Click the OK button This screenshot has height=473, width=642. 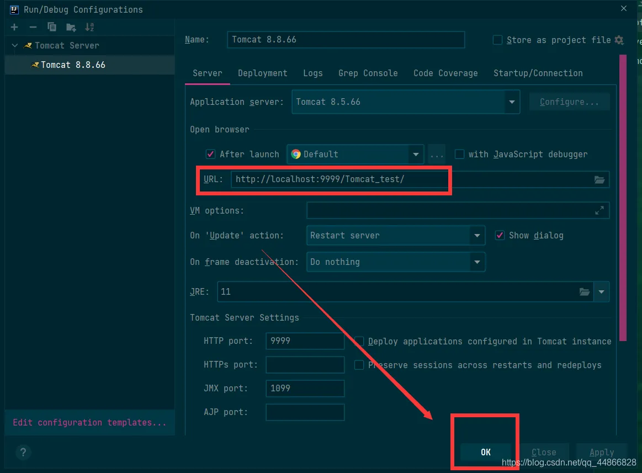486,452
